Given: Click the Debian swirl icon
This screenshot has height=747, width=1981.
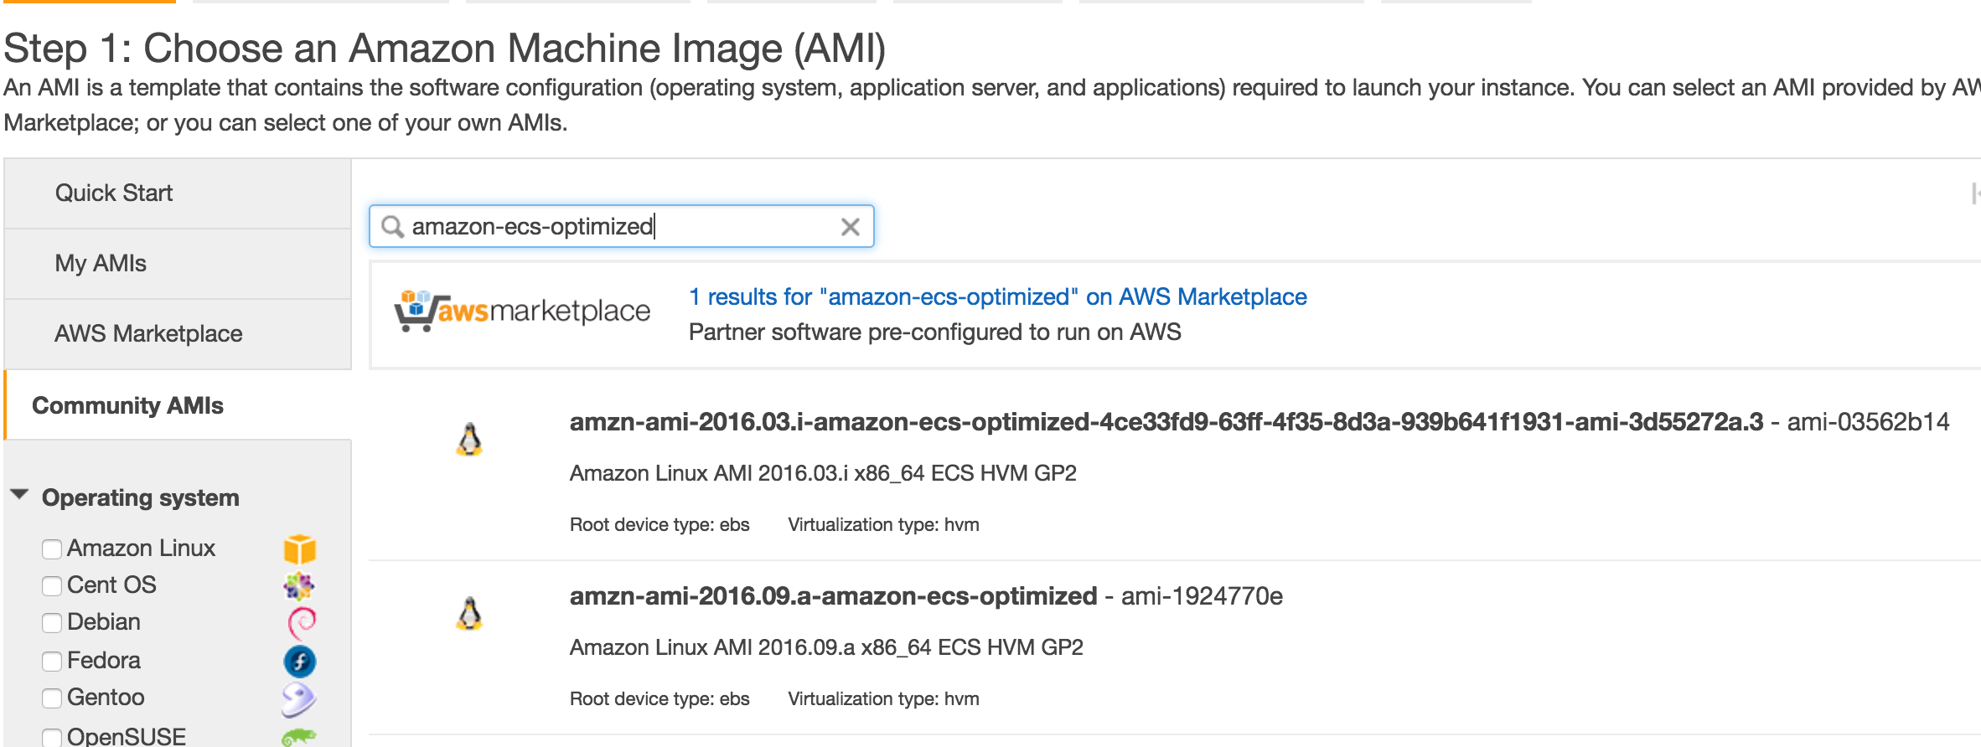Looking at the screenshot, I should coord(301,623).
